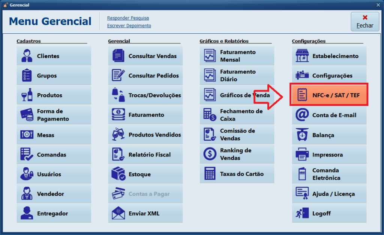Screen dimensions: 384x235
Task: Select Forma de Pagamento card icon
Action: click(x=27, y=115)
